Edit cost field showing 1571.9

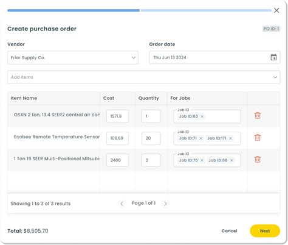tap(117, 116)
